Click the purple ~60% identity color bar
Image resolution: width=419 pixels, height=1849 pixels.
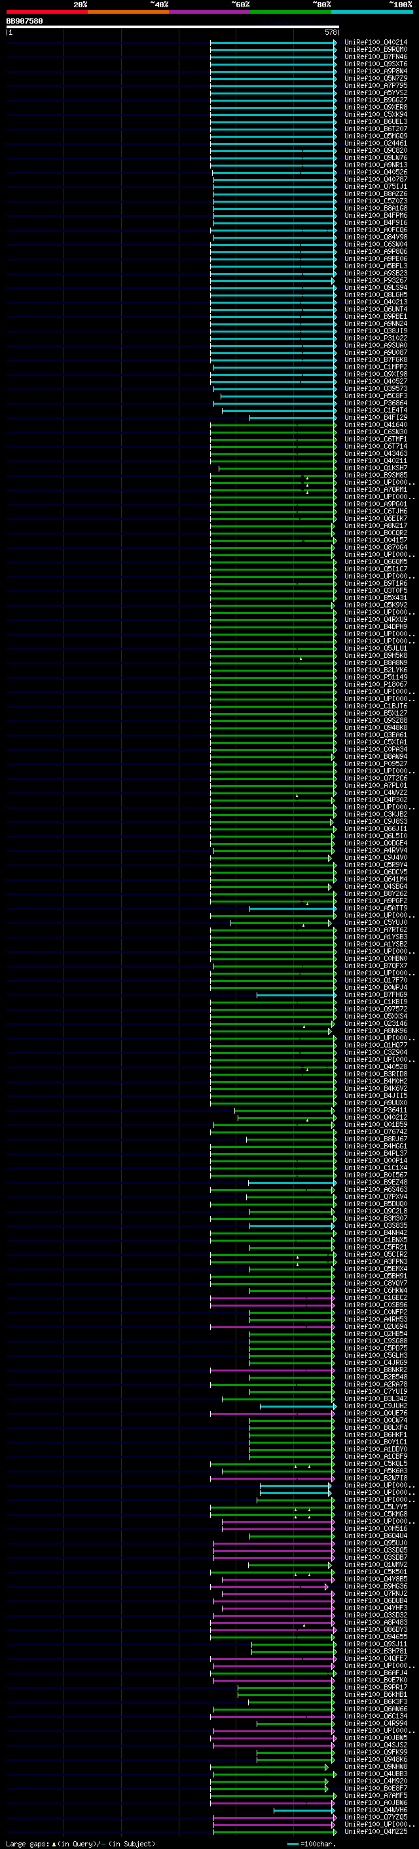click(209, 12)
